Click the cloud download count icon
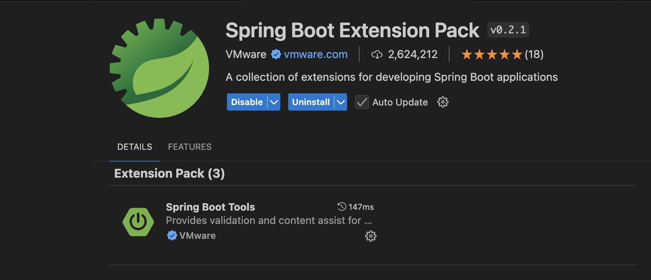This screenshot has width=651, height=280. (x=377, y=55)
